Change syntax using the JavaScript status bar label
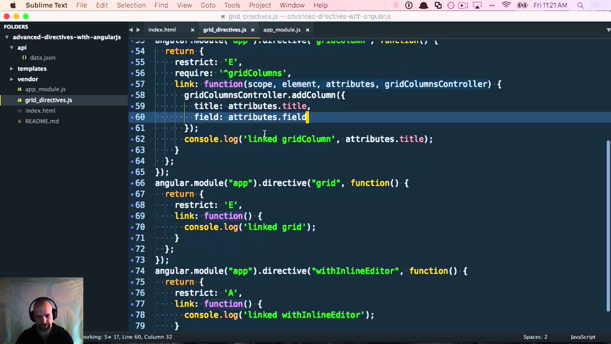 pyautogui.click(x=582, y=337)
